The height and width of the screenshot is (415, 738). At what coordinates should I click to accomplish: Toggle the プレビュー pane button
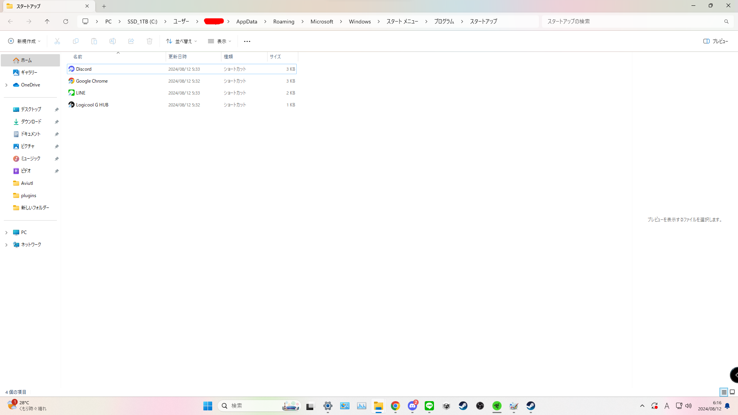(716, 41)
